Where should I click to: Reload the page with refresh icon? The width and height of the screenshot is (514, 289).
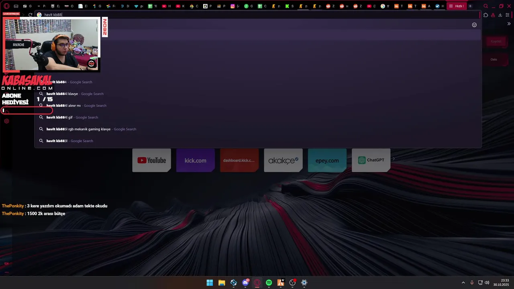(30, 15)
